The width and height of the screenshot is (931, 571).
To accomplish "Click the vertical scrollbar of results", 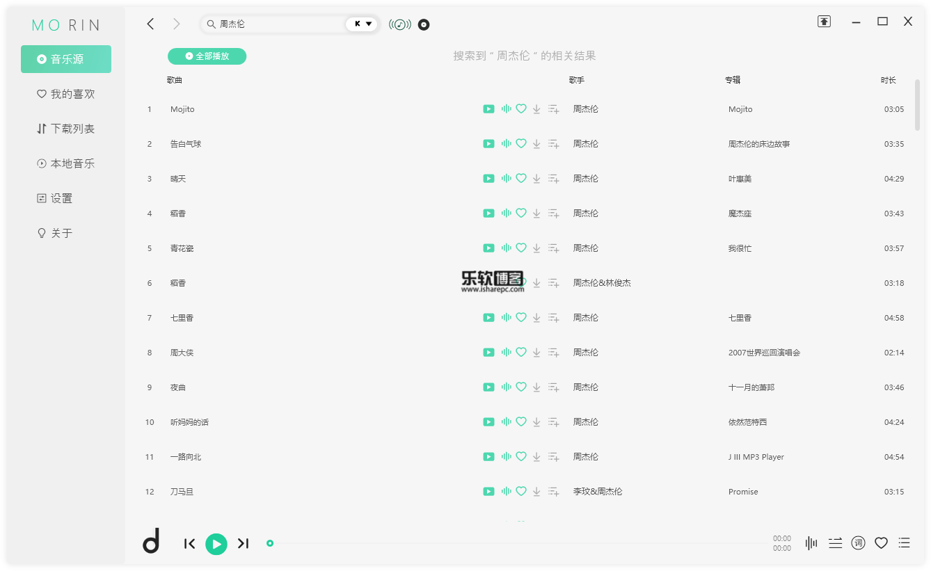I will click(x=917, y=104).
